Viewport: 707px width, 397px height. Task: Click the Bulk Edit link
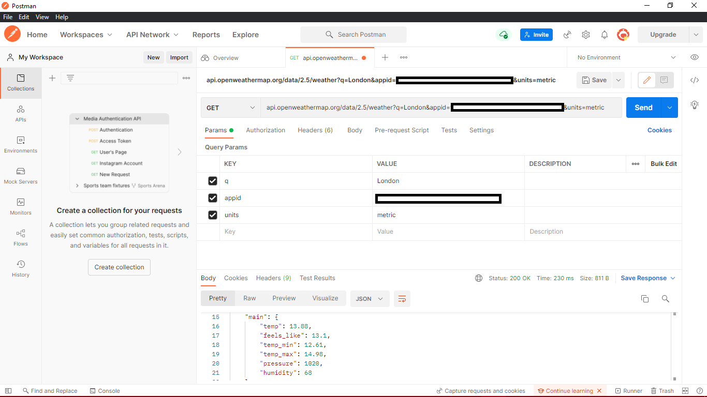pyautogui.click(x=664, y=164)
